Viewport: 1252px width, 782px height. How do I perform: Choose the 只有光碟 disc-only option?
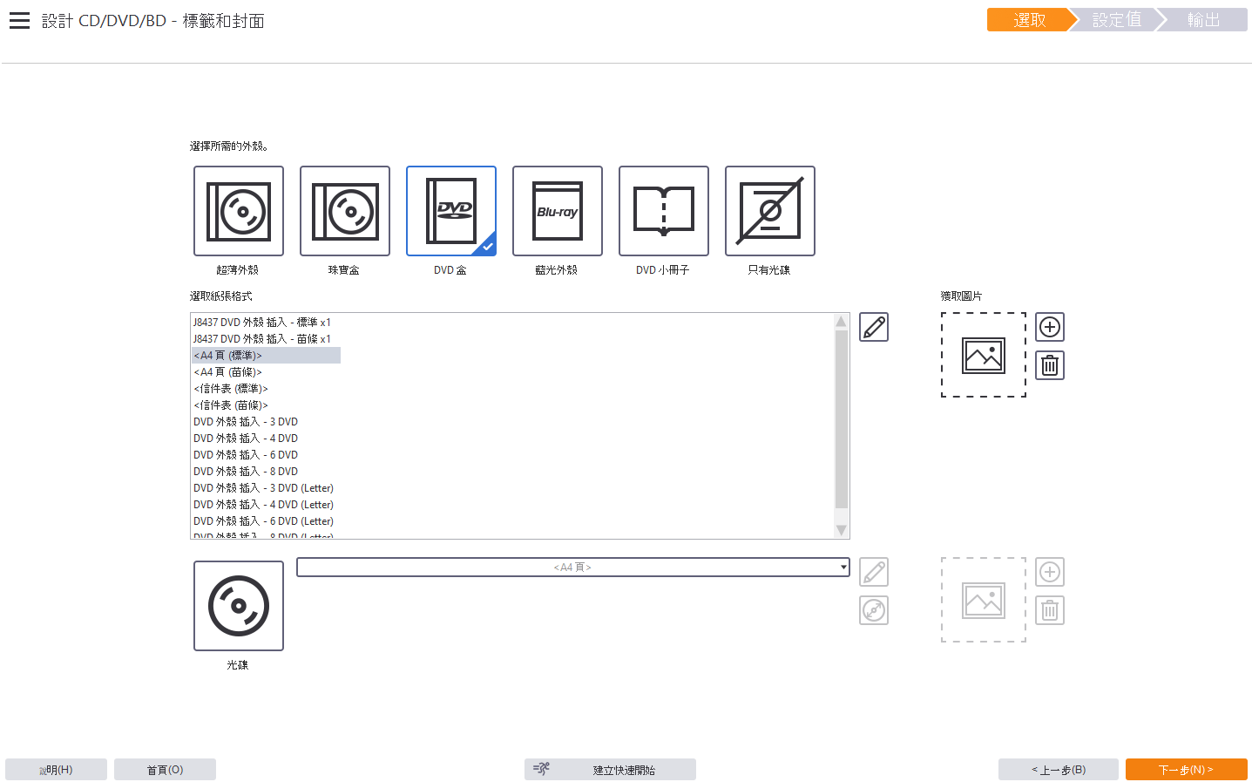(769, 211)
